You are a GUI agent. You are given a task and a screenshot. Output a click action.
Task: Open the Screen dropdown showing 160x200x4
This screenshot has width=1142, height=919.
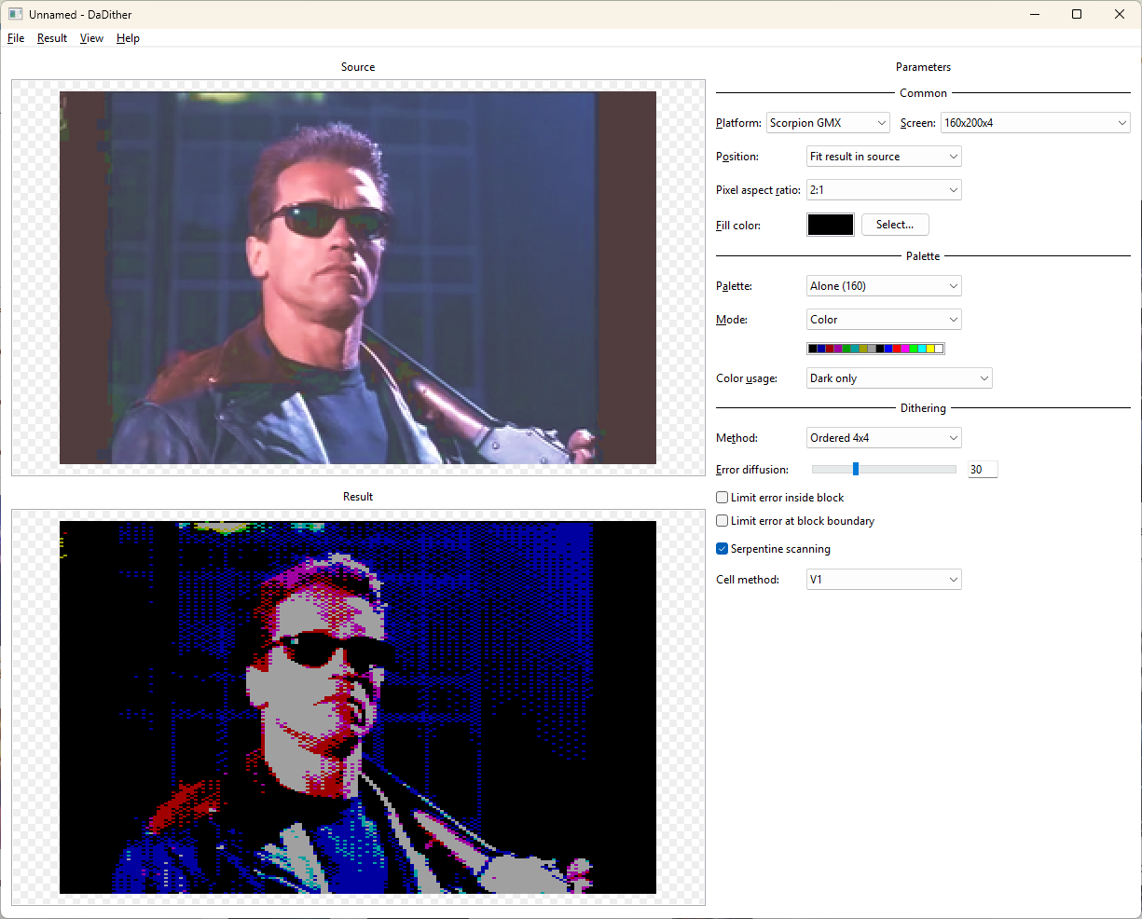pyautogui.click(x=1036, y=123)
